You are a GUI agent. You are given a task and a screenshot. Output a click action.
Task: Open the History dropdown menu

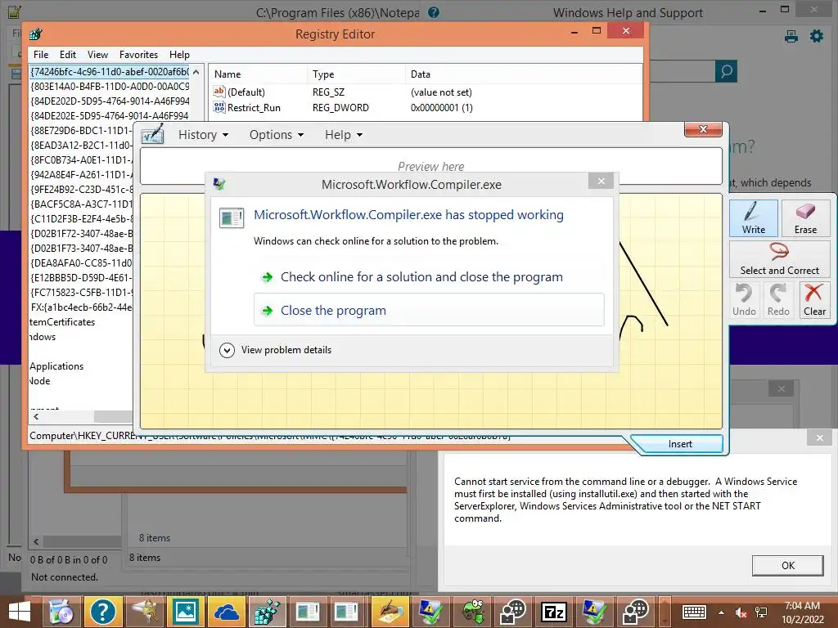203,135
